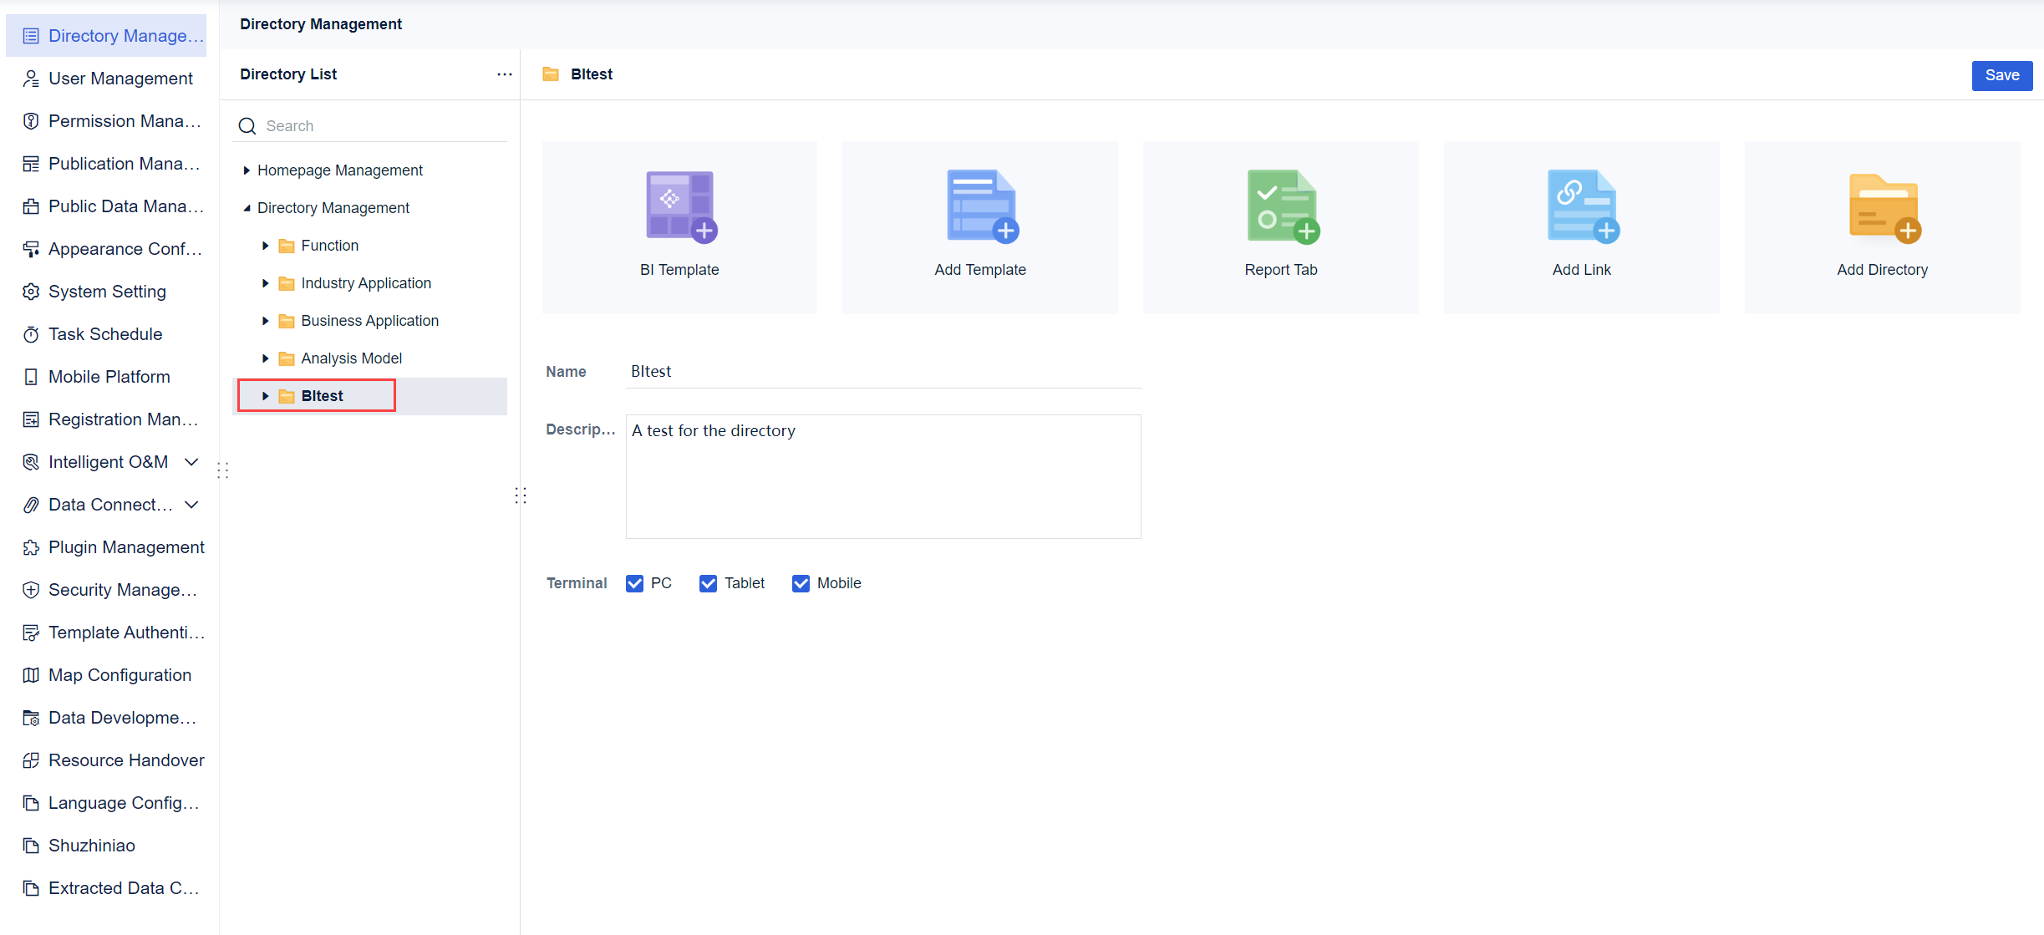This screenshot has width=2044, height=935.
Task: Click the Add Link card
Action: [1581, 226]
